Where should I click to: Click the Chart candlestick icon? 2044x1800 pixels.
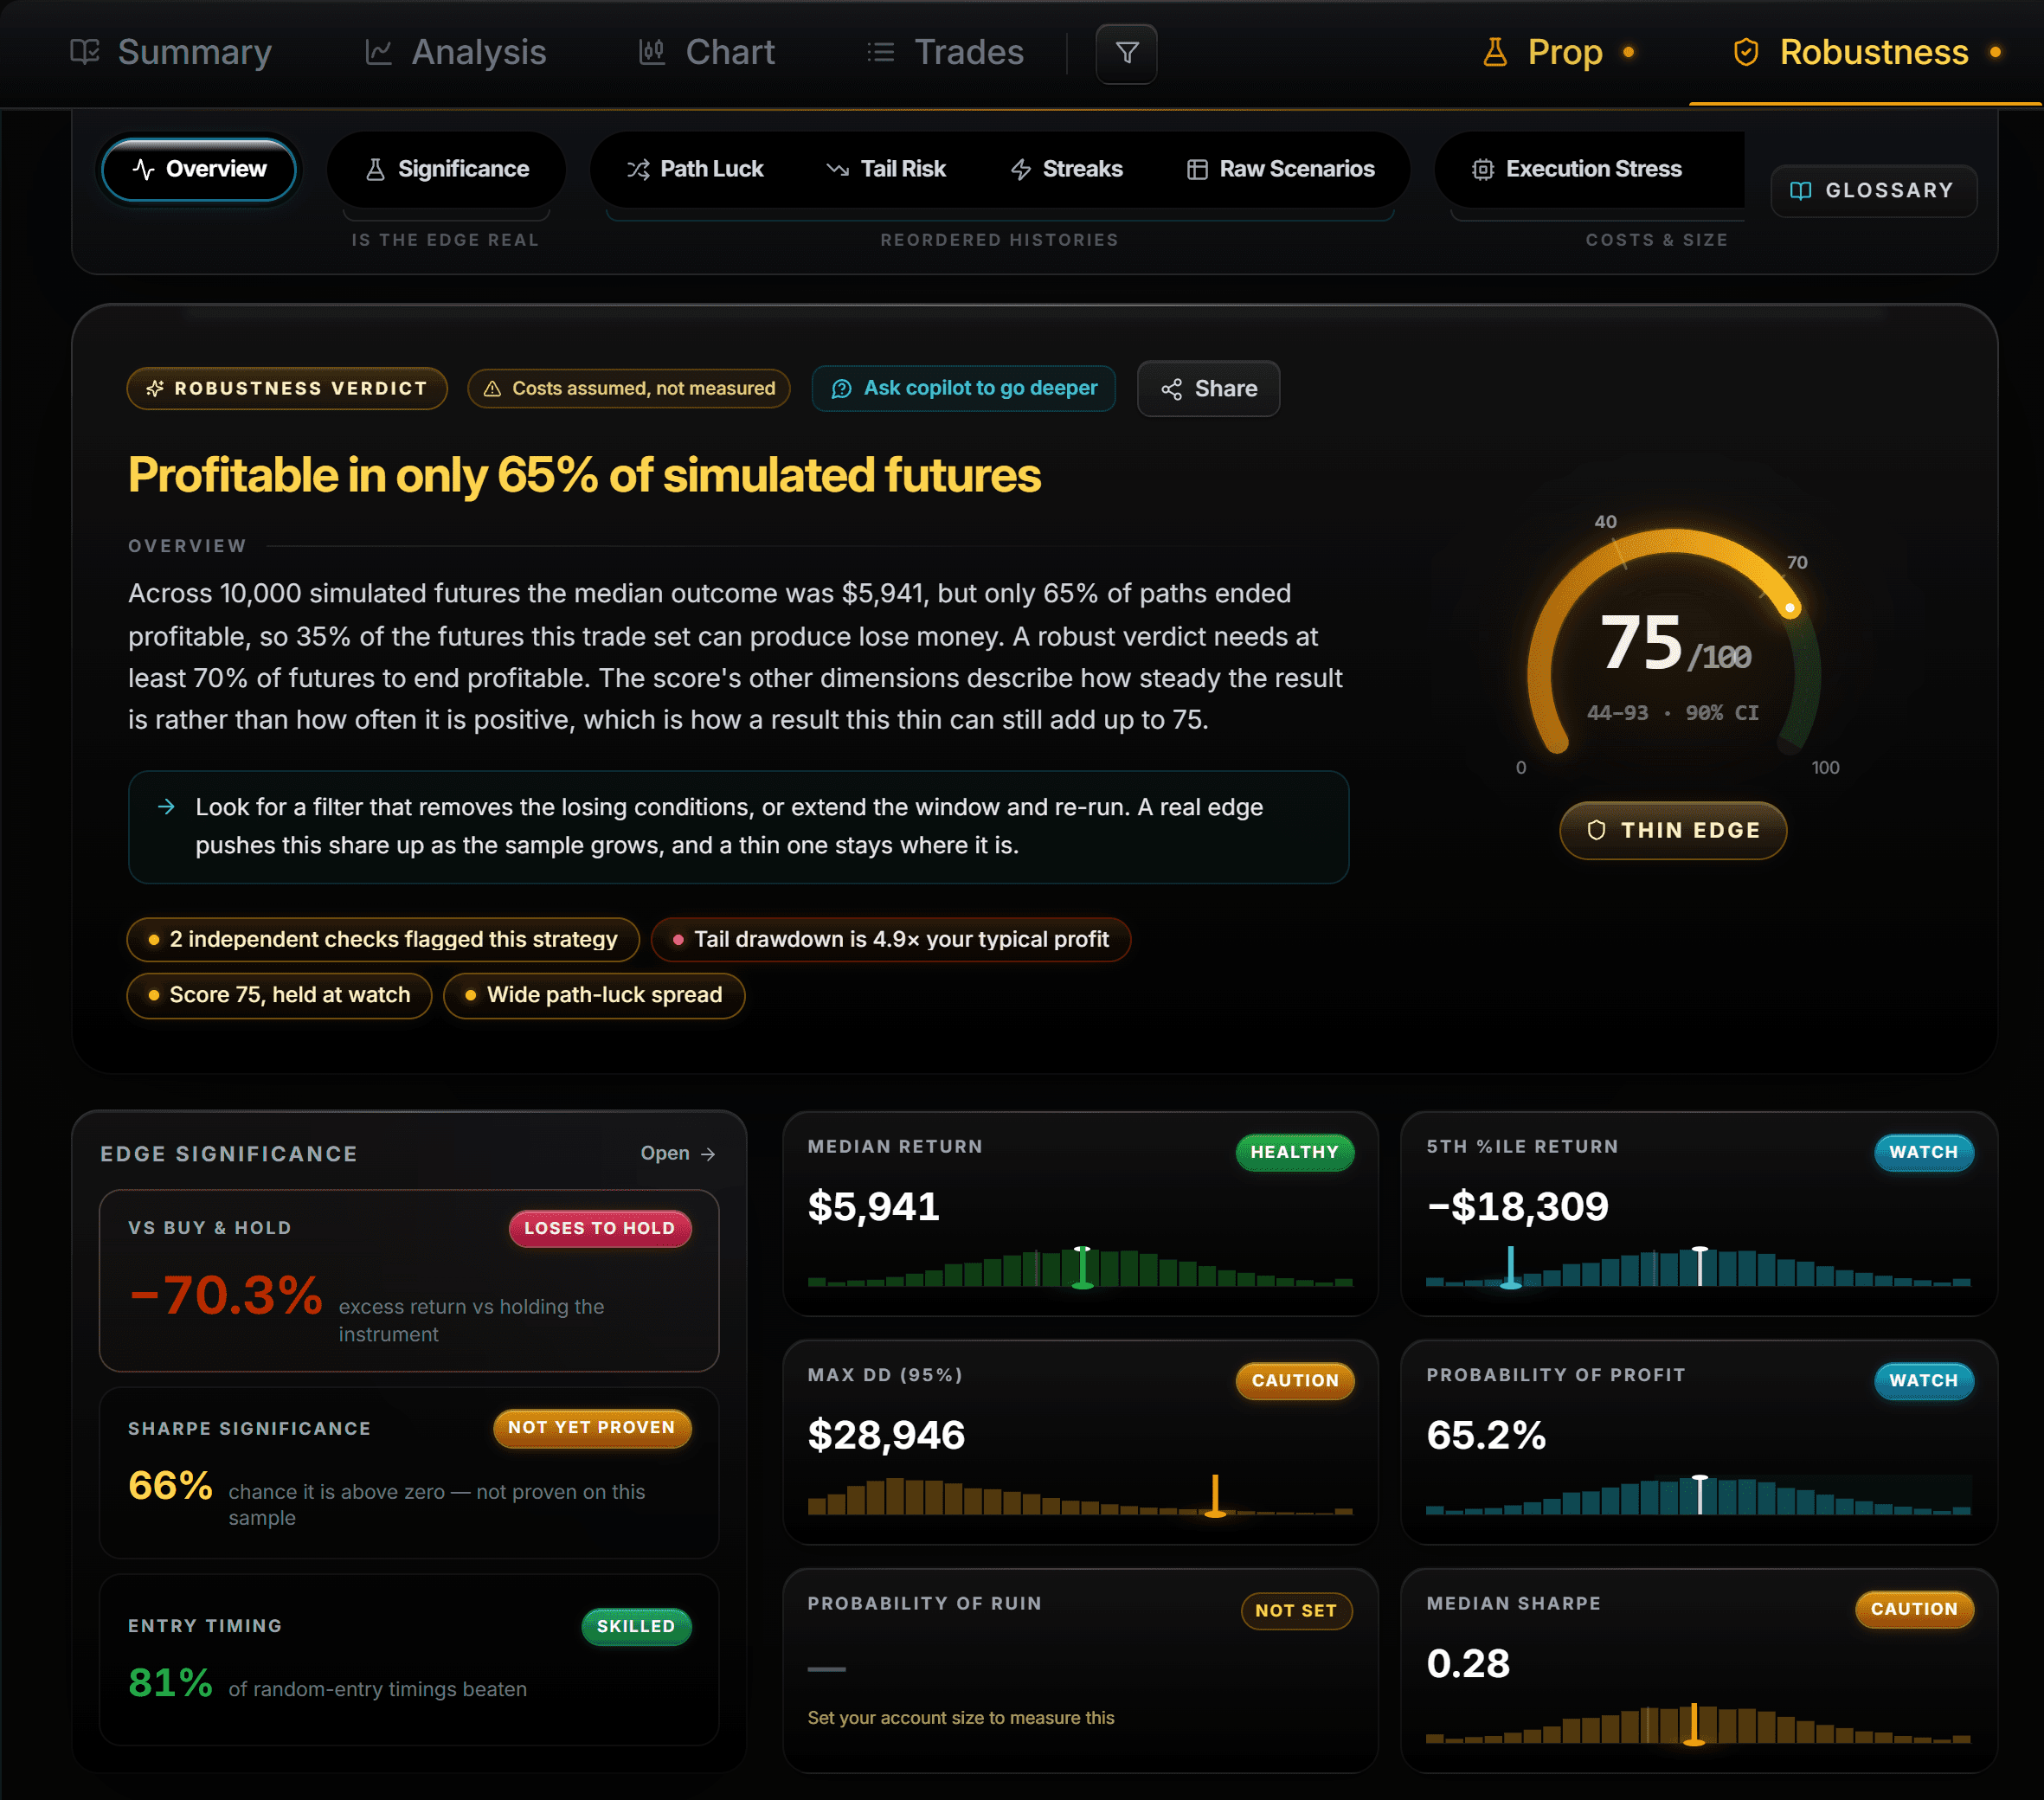[652, 52]
